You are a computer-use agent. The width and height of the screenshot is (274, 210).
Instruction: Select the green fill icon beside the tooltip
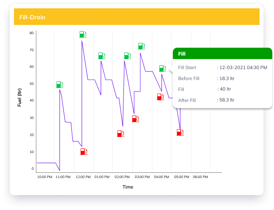(162, 68)
